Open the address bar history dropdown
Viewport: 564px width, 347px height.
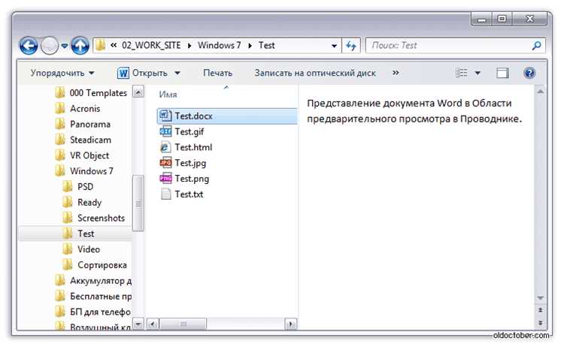[x=334, y=46]
